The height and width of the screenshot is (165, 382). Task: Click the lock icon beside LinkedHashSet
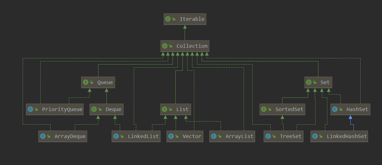pyautogui.click(x=321, y=136)
